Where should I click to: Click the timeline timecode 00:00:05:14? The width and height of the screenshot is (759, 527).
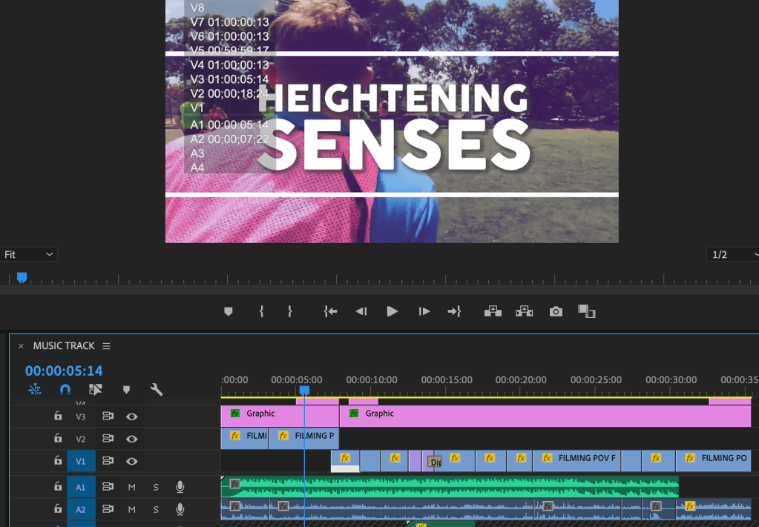pyautogui.click(x=64, y=371)
